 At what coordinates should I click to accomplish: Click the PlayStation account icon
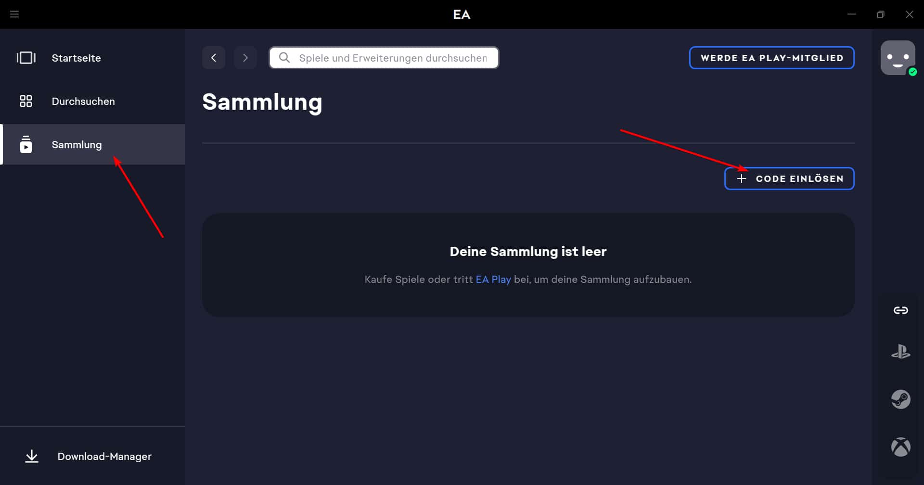(901, 352)
